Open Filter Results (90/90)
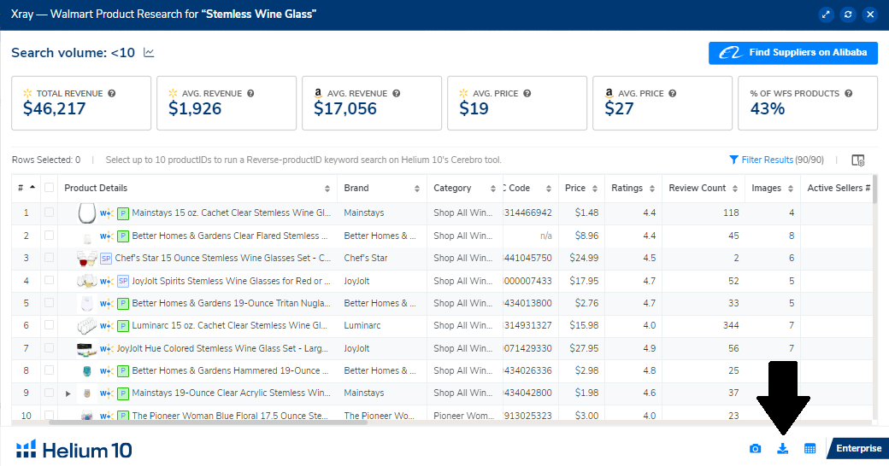Image resolution: width=889 pixels, height=466 pixels. [776, 160]
